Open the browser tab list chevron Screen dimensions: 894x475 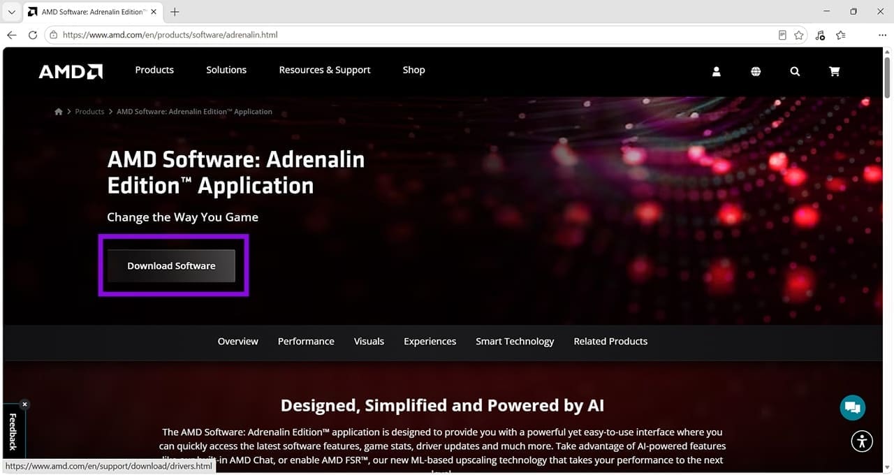coord(11,12)
